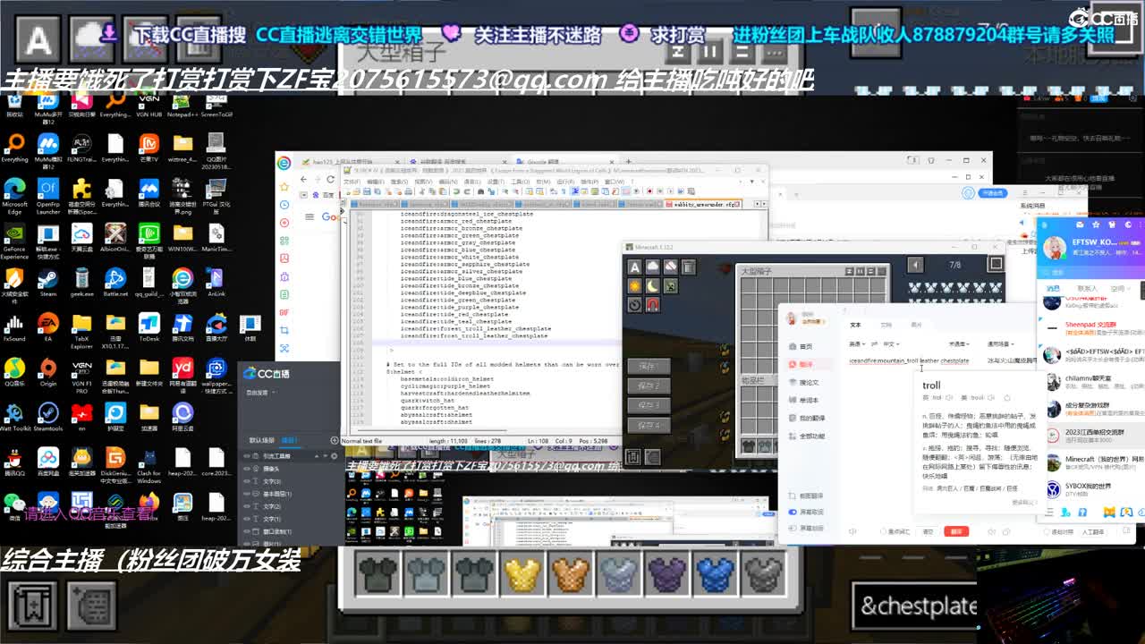The width and height of the screenshot is (1145, 644).
Task: Click the 清空 clear button in translator
Action: coord(928,531)
